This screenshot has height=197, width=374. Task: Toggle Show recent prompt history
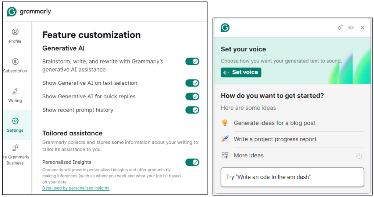pyautogui.click(x=192, y=110)
